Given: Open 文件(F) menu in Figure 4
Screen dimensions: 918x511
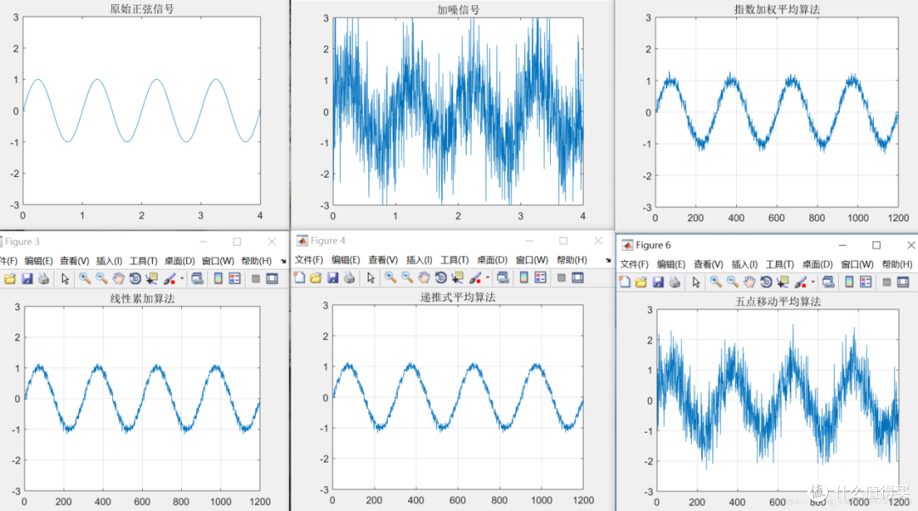Looking at the screenshot, I should click(x=309, y=259).
